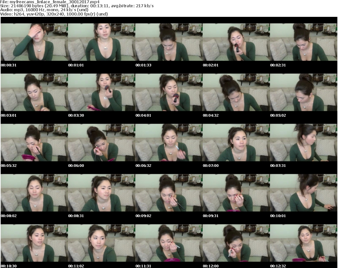
Task: Select the thumbnail frame at 00:11:31
Action: pyautogui.click(x=169, y=243)
